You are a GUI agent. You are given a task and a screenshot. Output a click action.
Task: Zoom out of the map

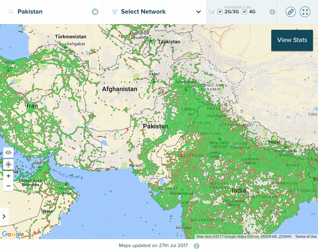[8, 186]
